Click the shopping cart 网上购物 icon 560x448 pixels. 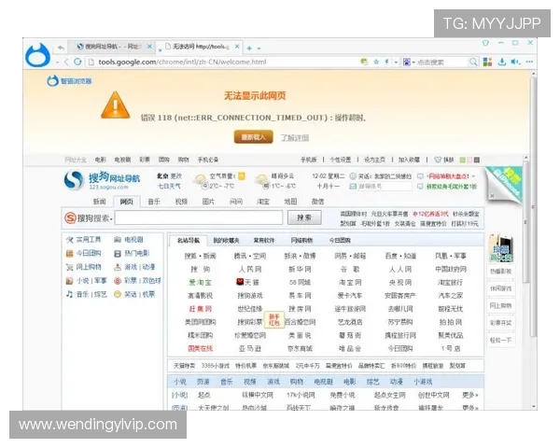(x=69, y=267)
